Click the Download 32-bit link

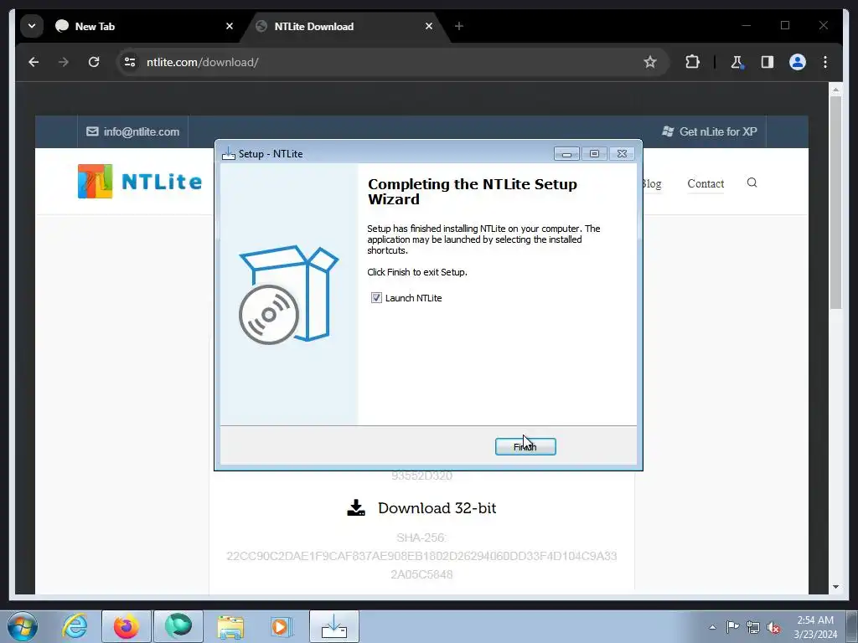[437, 508]
